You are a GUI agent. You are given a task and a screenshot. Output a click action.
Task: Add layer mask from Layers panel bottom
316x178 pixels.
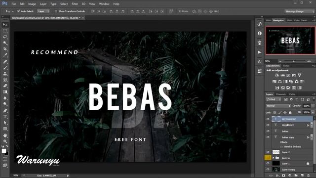(x=283, y=176)
